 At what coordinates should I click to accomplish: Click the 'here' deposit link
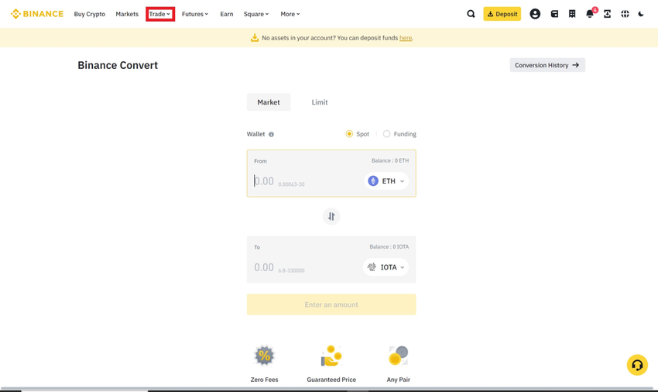pyautogui.click(x=406, y=38)
